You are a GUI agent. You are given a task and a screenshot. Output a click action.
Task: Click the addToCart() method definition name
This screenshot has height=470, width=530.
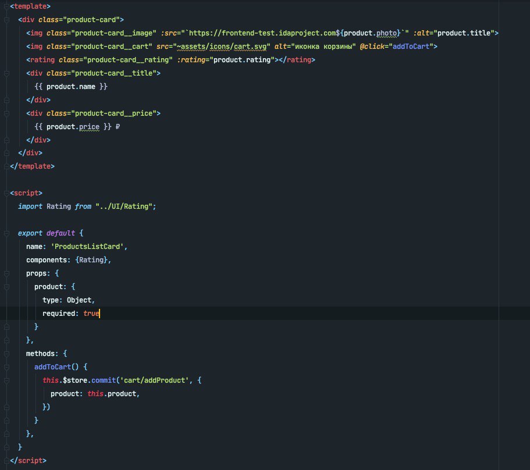tap(52, 367)
